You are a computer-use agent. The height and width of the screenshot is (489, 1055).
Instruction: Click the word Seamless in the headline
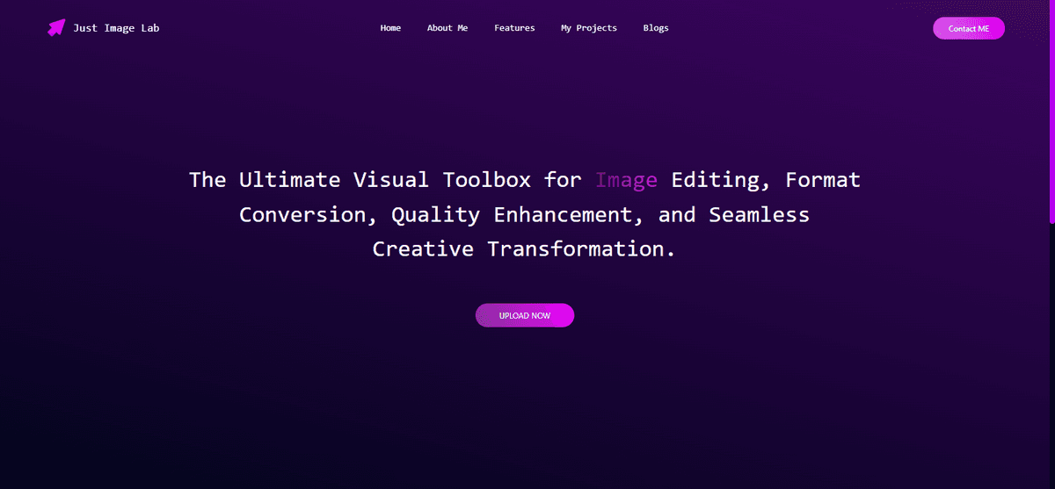pyautogui.click(x=759, y=214)
